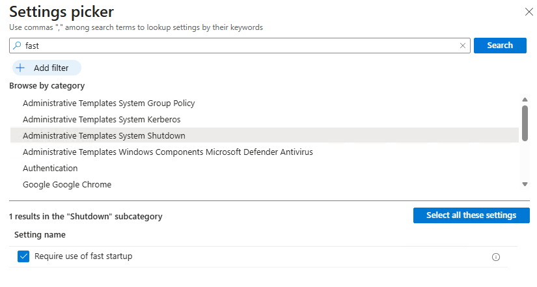The width and height of the screenshot is (537, 287).
Task: Clear the search box text
Action: (x=463, y=46)
